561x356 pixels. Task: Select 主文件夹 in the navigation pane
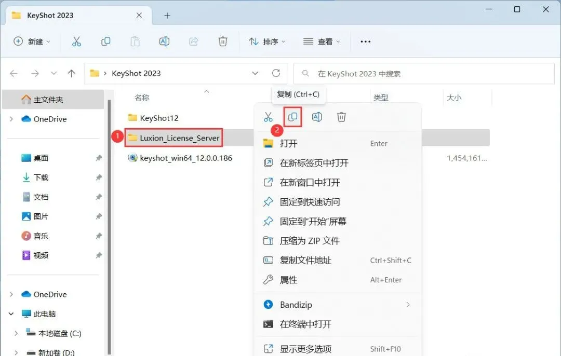coord(53,99)
